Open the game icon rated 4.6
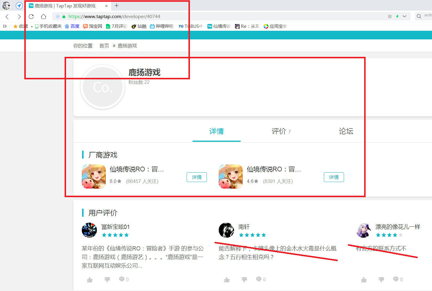Image resolution: width=432 pixels, height=291 pixels. click(x=231, y=177)
